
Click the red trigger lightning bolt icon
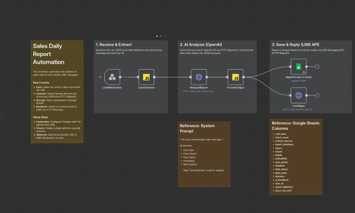click(x=101, y=77)
